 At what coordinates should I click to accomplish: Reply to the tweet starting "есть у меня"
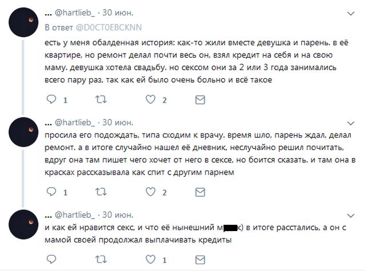[x=51, y=100]
